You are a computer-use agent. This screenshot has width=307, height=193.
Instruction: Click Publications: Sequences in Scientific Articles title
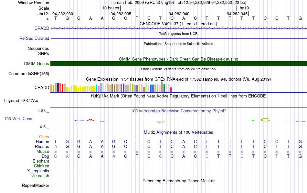[x=178, y=44]
